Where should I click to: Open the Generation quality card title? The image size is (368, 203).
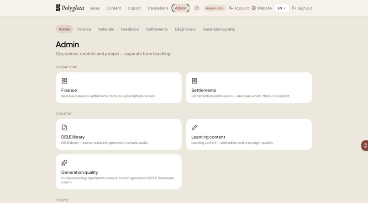tap(79, 173)
